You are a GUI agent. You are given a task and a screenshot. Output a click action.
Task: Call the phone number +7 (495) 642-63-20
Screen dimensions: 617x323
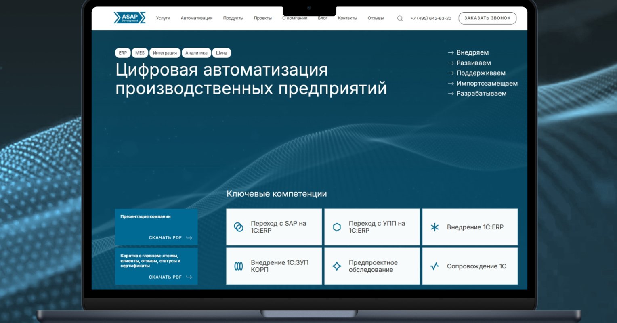point(431,18)
